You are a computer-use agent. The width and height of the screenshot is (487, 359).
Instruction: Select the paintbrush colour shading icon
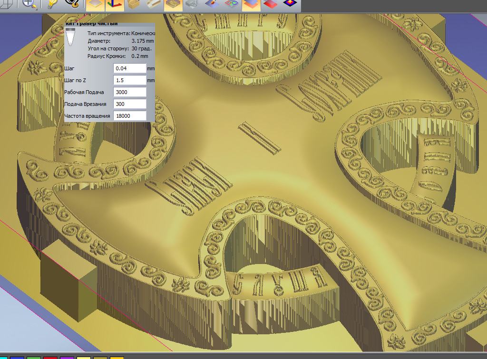click(x=212, y=4)
